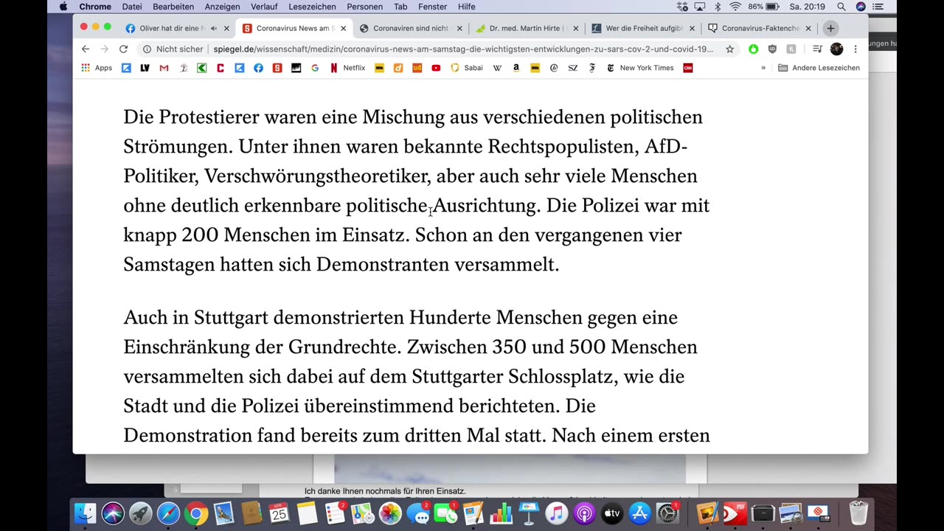Open the Fenster menu
The image size is (944, 531).
(x=432, y=7)
